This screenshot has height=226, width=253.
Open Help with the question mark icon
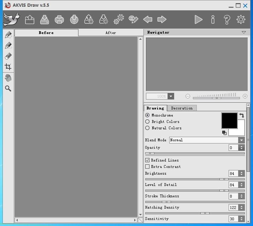(x=227, y=20)
